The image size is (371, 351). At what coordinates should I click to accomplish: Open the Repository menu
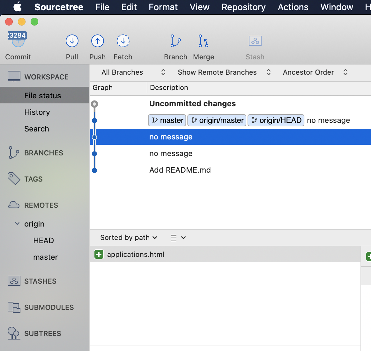click(243, 7)
